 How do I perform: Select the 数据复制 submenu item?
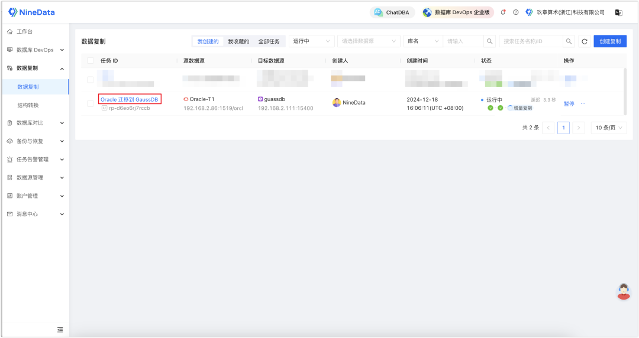pos(35,87)
